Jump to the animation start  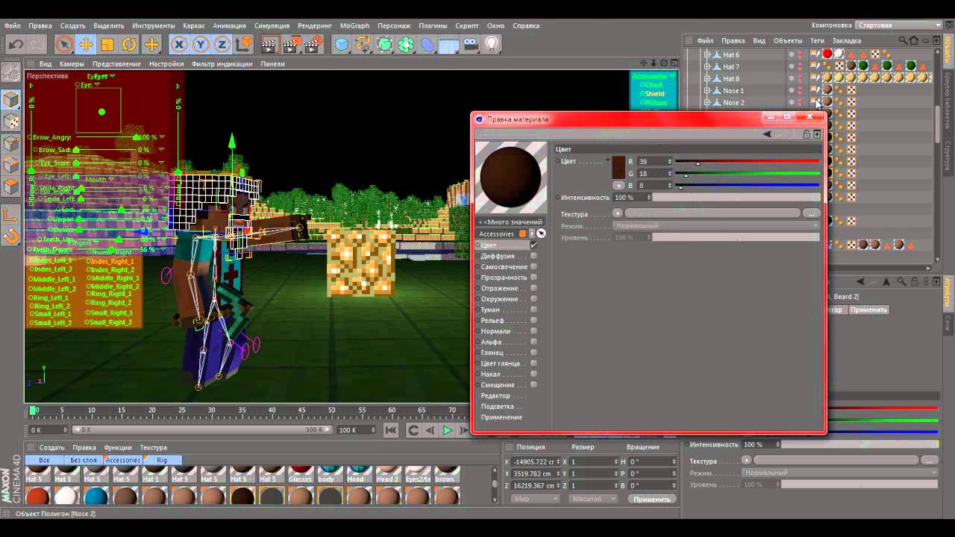(390, 430)
